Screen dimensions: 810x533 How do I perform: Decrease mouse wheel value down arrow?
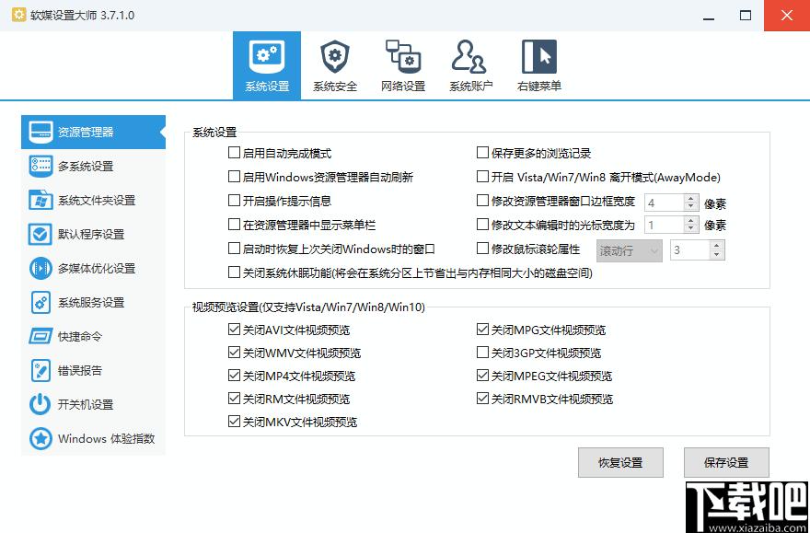716,255
